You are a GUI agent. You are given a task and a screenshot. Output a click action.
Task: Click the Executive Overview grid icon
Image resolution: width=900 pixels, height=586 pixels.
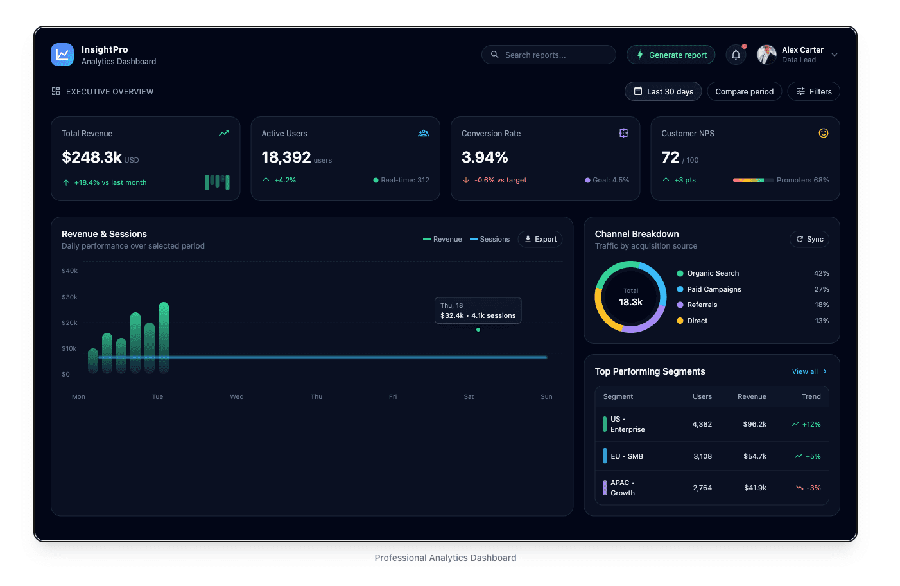(x=56, y=91)
